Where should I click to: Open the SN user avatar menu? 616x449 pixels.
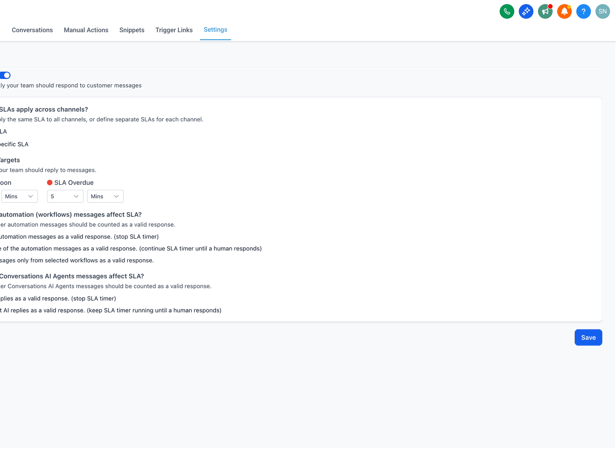603,11
